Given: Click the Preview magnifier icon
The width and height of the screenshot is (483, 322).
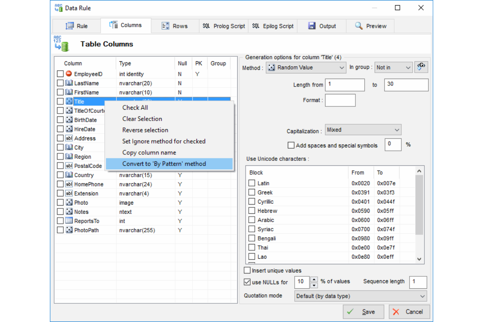Looking at the screenshot, I should pyautogui.click(x=358, y=25).
